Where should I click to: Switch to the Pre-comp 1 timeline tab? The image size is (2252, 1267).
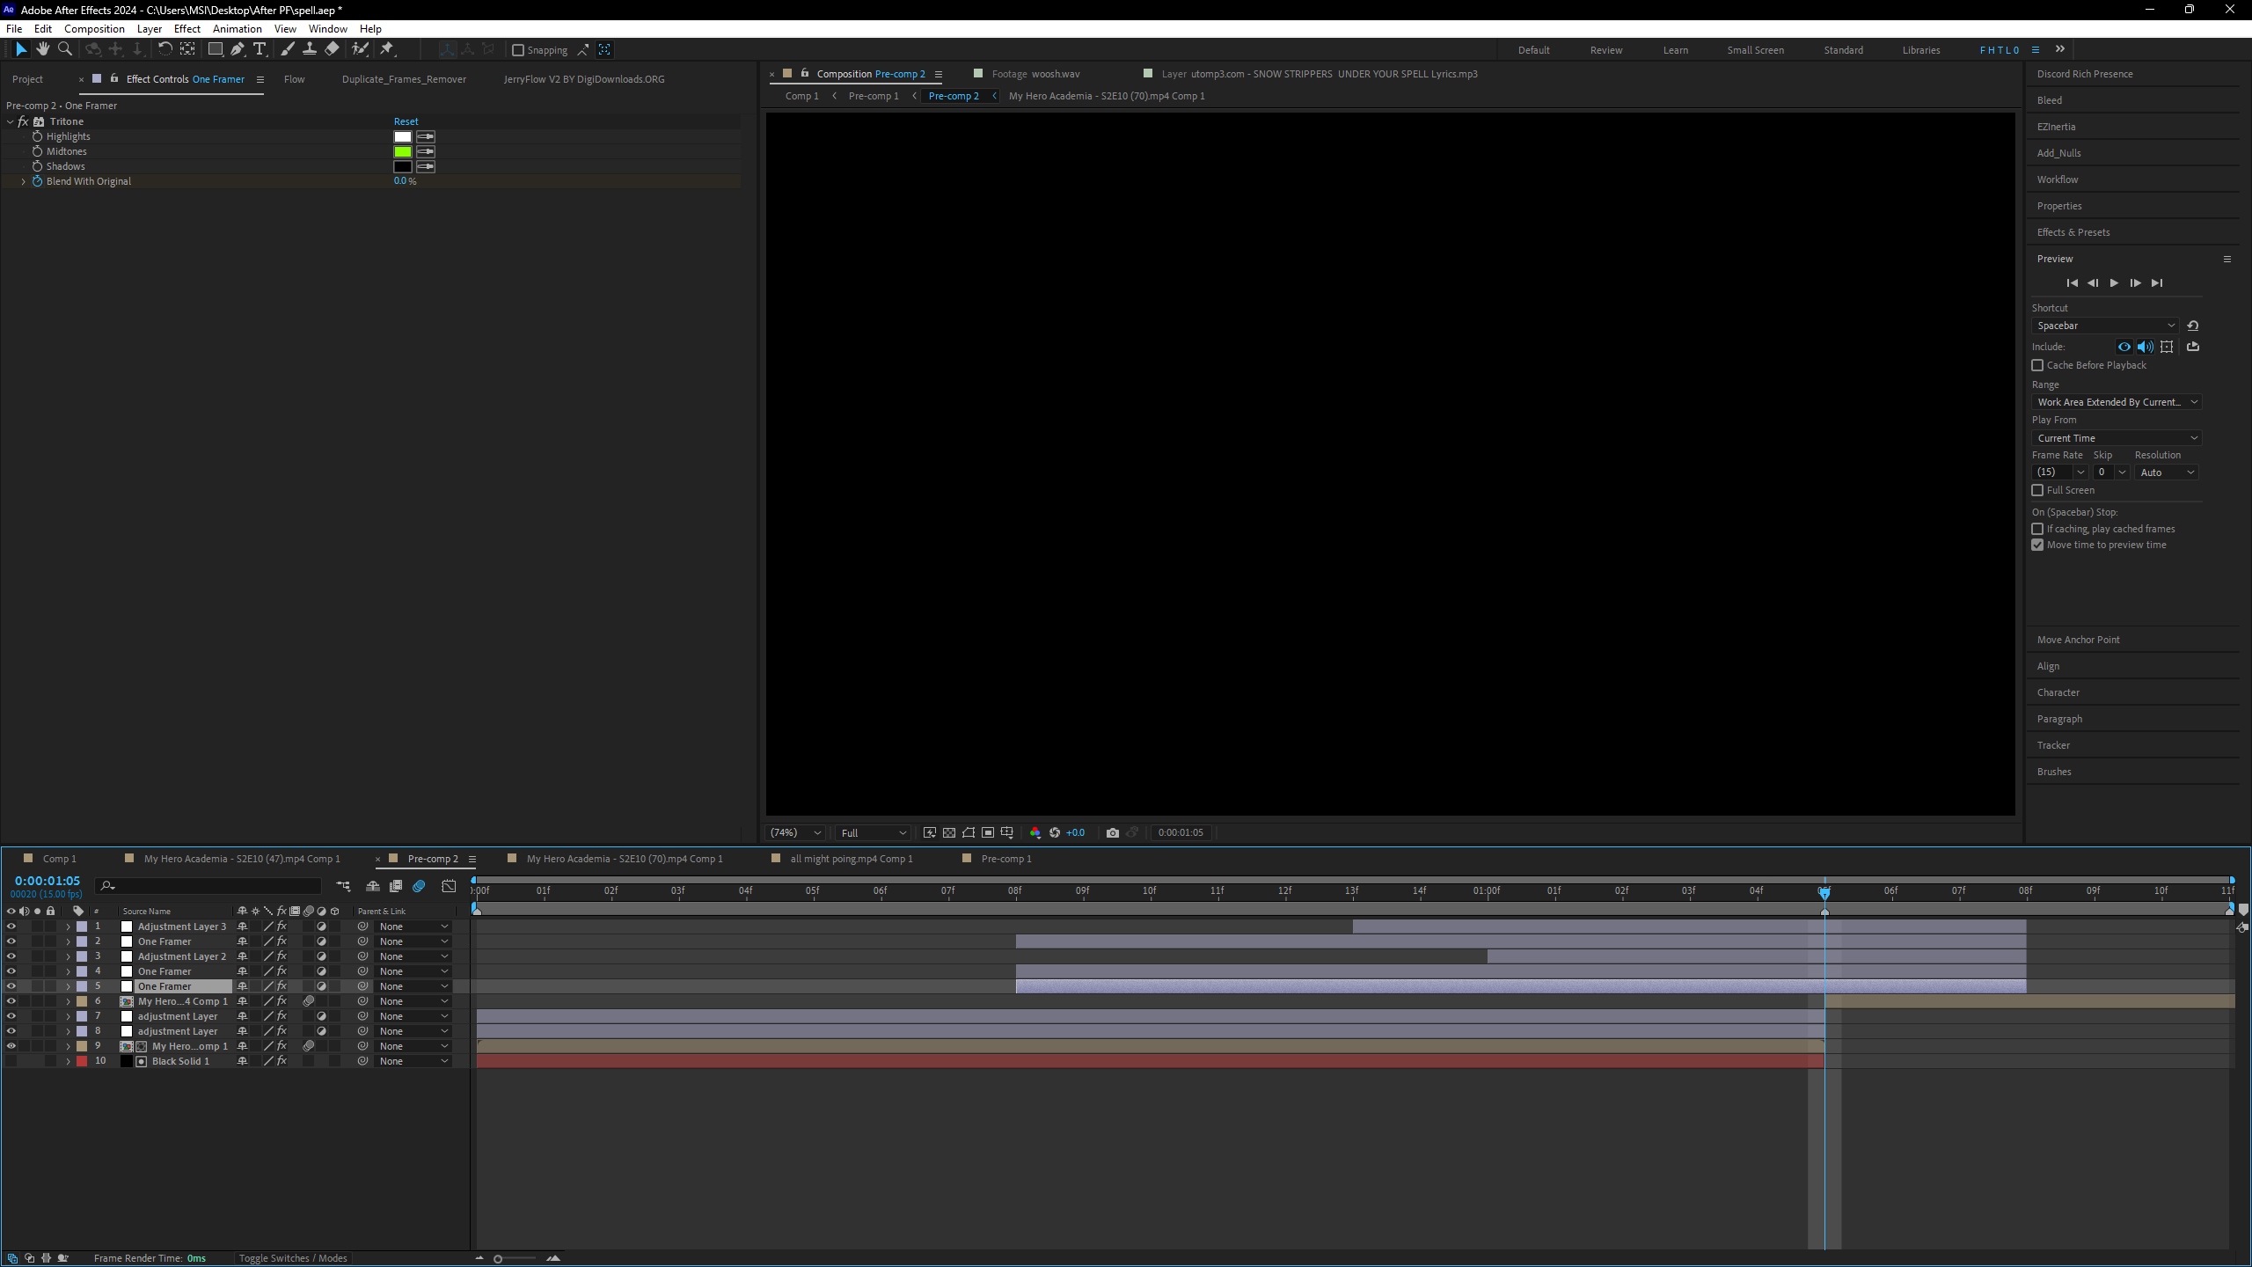coord(1005,858)
